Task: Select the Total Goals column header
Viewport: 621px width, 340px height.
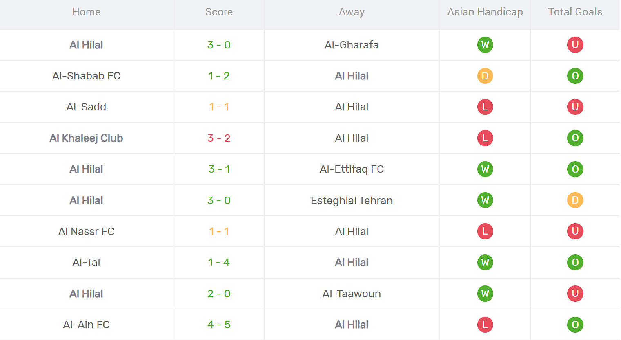Action: pos(575,12)
